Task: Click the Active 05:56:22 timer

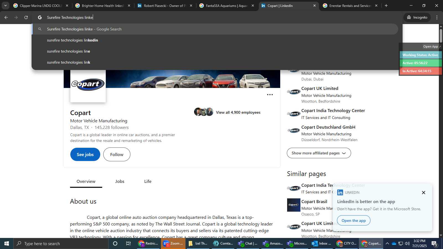Action: (x=420, y=63)
